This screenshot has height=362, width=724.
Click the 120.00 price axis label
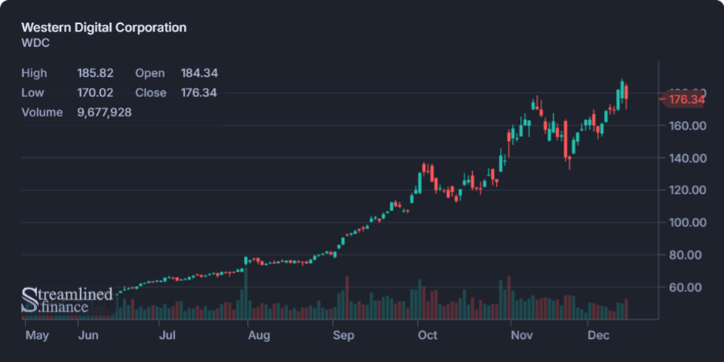688,190
